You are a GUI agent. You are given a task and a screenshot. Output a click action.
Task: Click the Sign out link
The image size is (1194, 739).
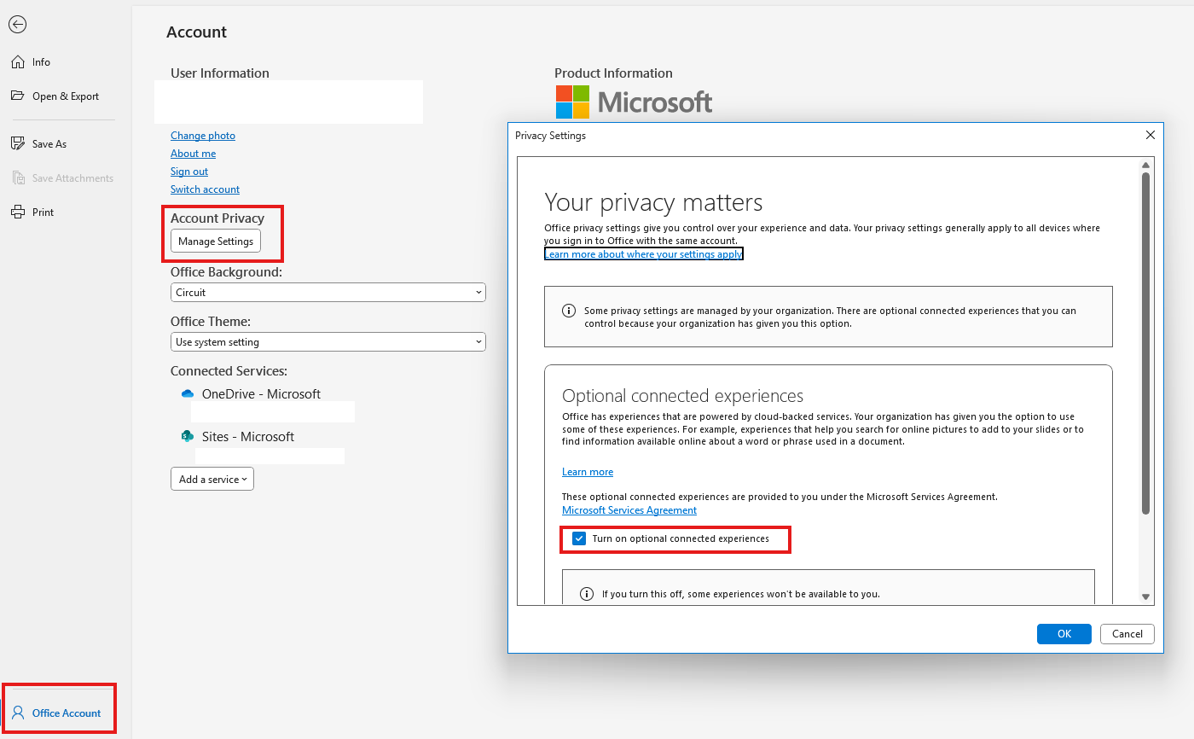189,172
